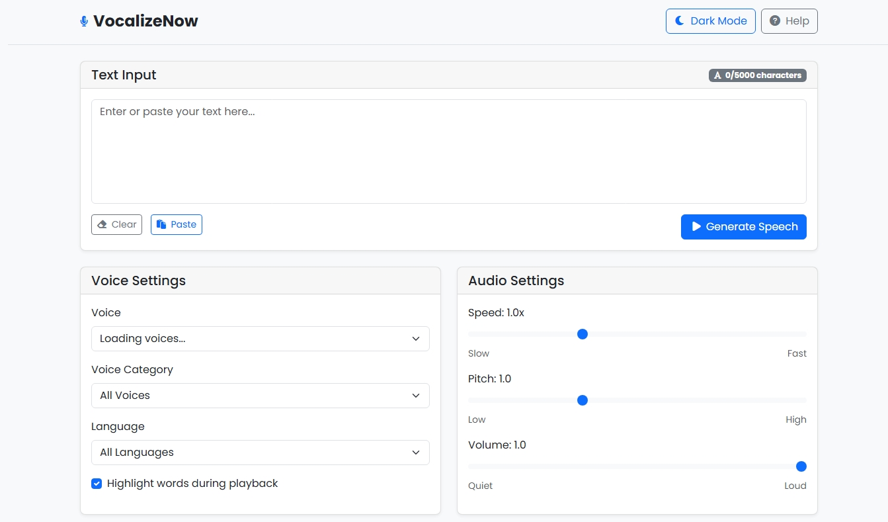
Task: Click the Volume slider handle
Action: click(x=801, y=466)
